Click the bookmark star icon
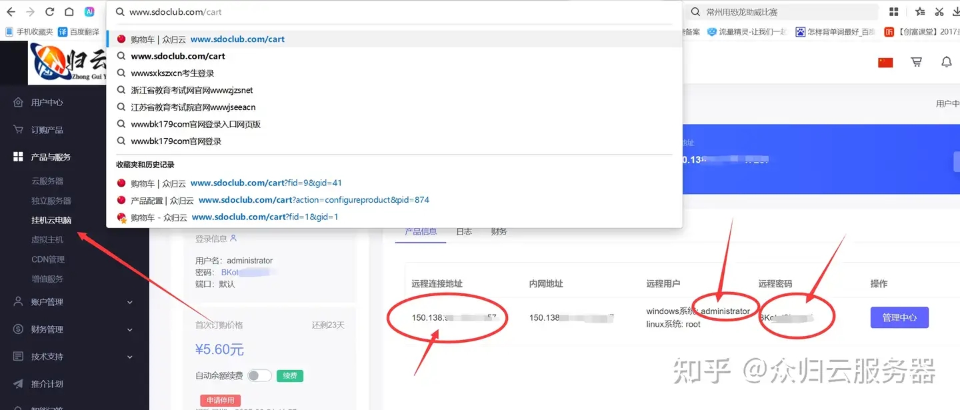Image resolution: width=960 pixels, height=410 pixels. coord(920,12)
